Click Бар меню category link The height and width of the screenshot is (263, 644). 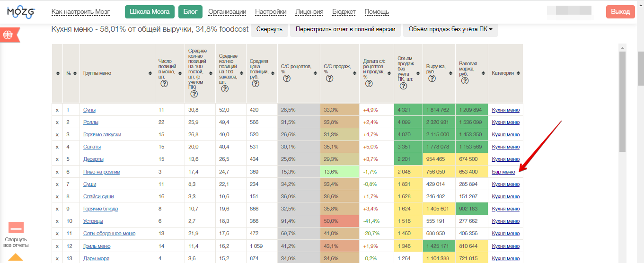503,172
